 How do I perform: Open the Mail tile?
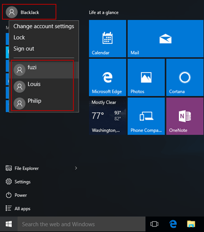[165, 39]
